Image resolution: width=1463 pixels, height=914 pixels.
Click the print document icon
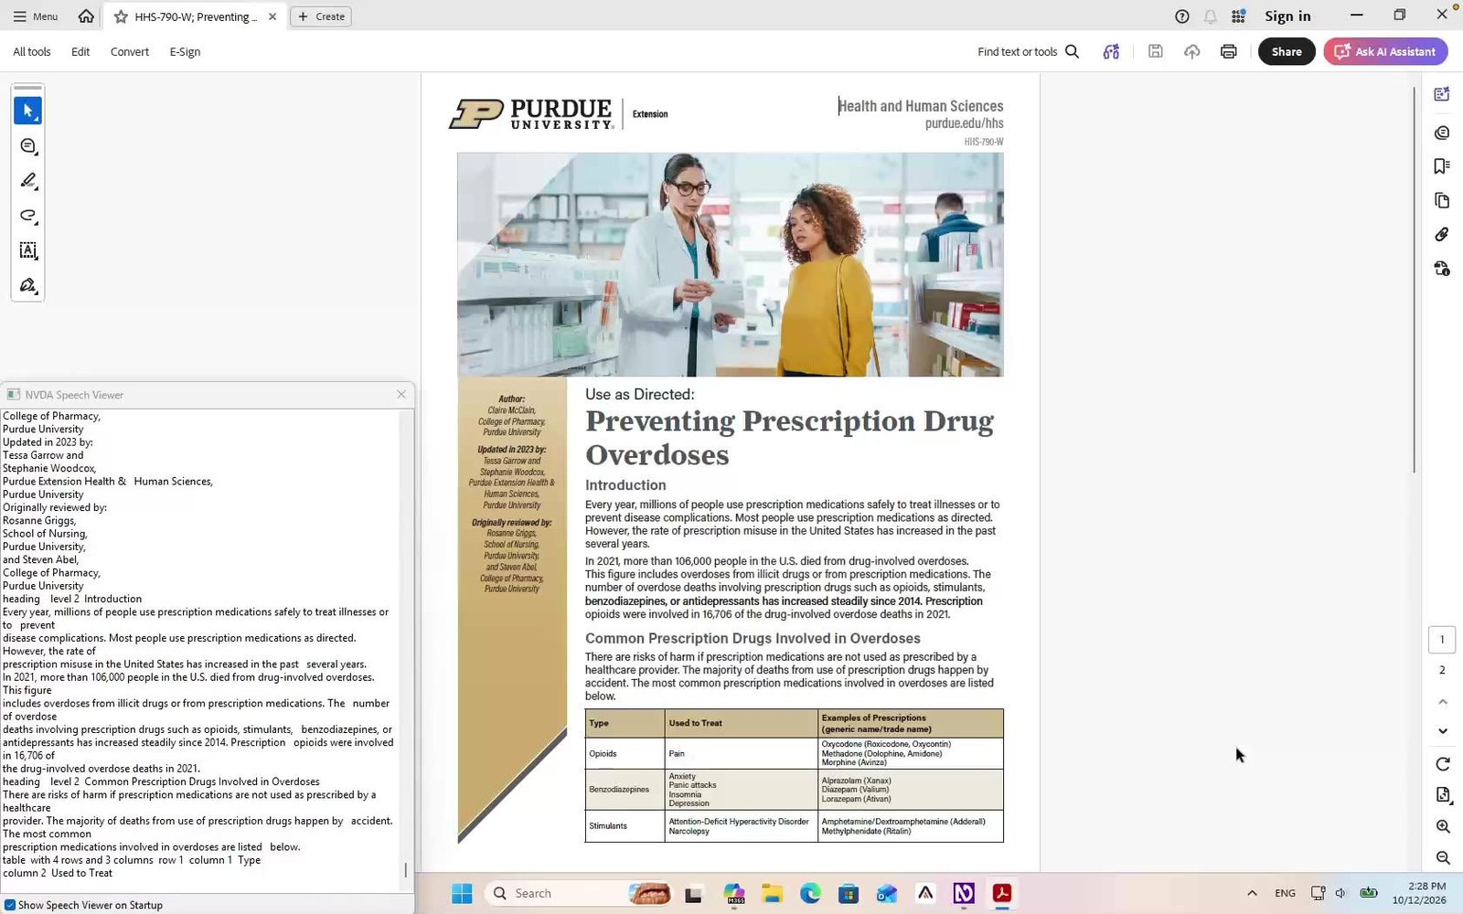click(1228, 51)
